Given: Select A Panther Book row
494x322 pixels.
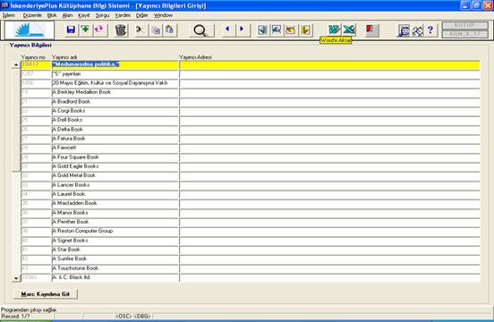Looking at the screenshot, I should pyautogui.click(x=115, y=222).
